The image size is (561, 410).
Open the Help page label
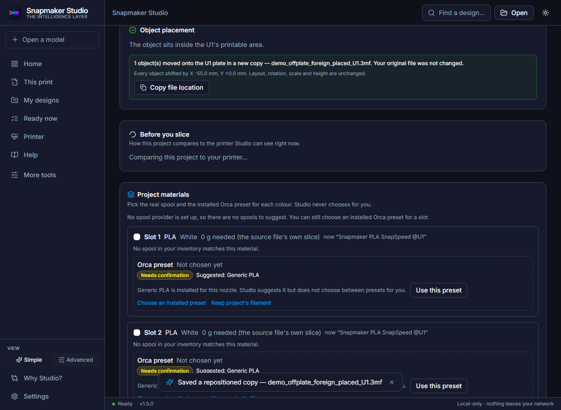tap(31, 155)
